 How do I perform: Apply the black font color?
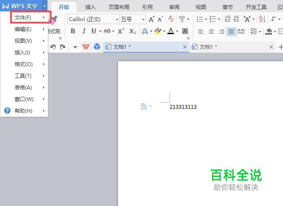pos(171,31)
